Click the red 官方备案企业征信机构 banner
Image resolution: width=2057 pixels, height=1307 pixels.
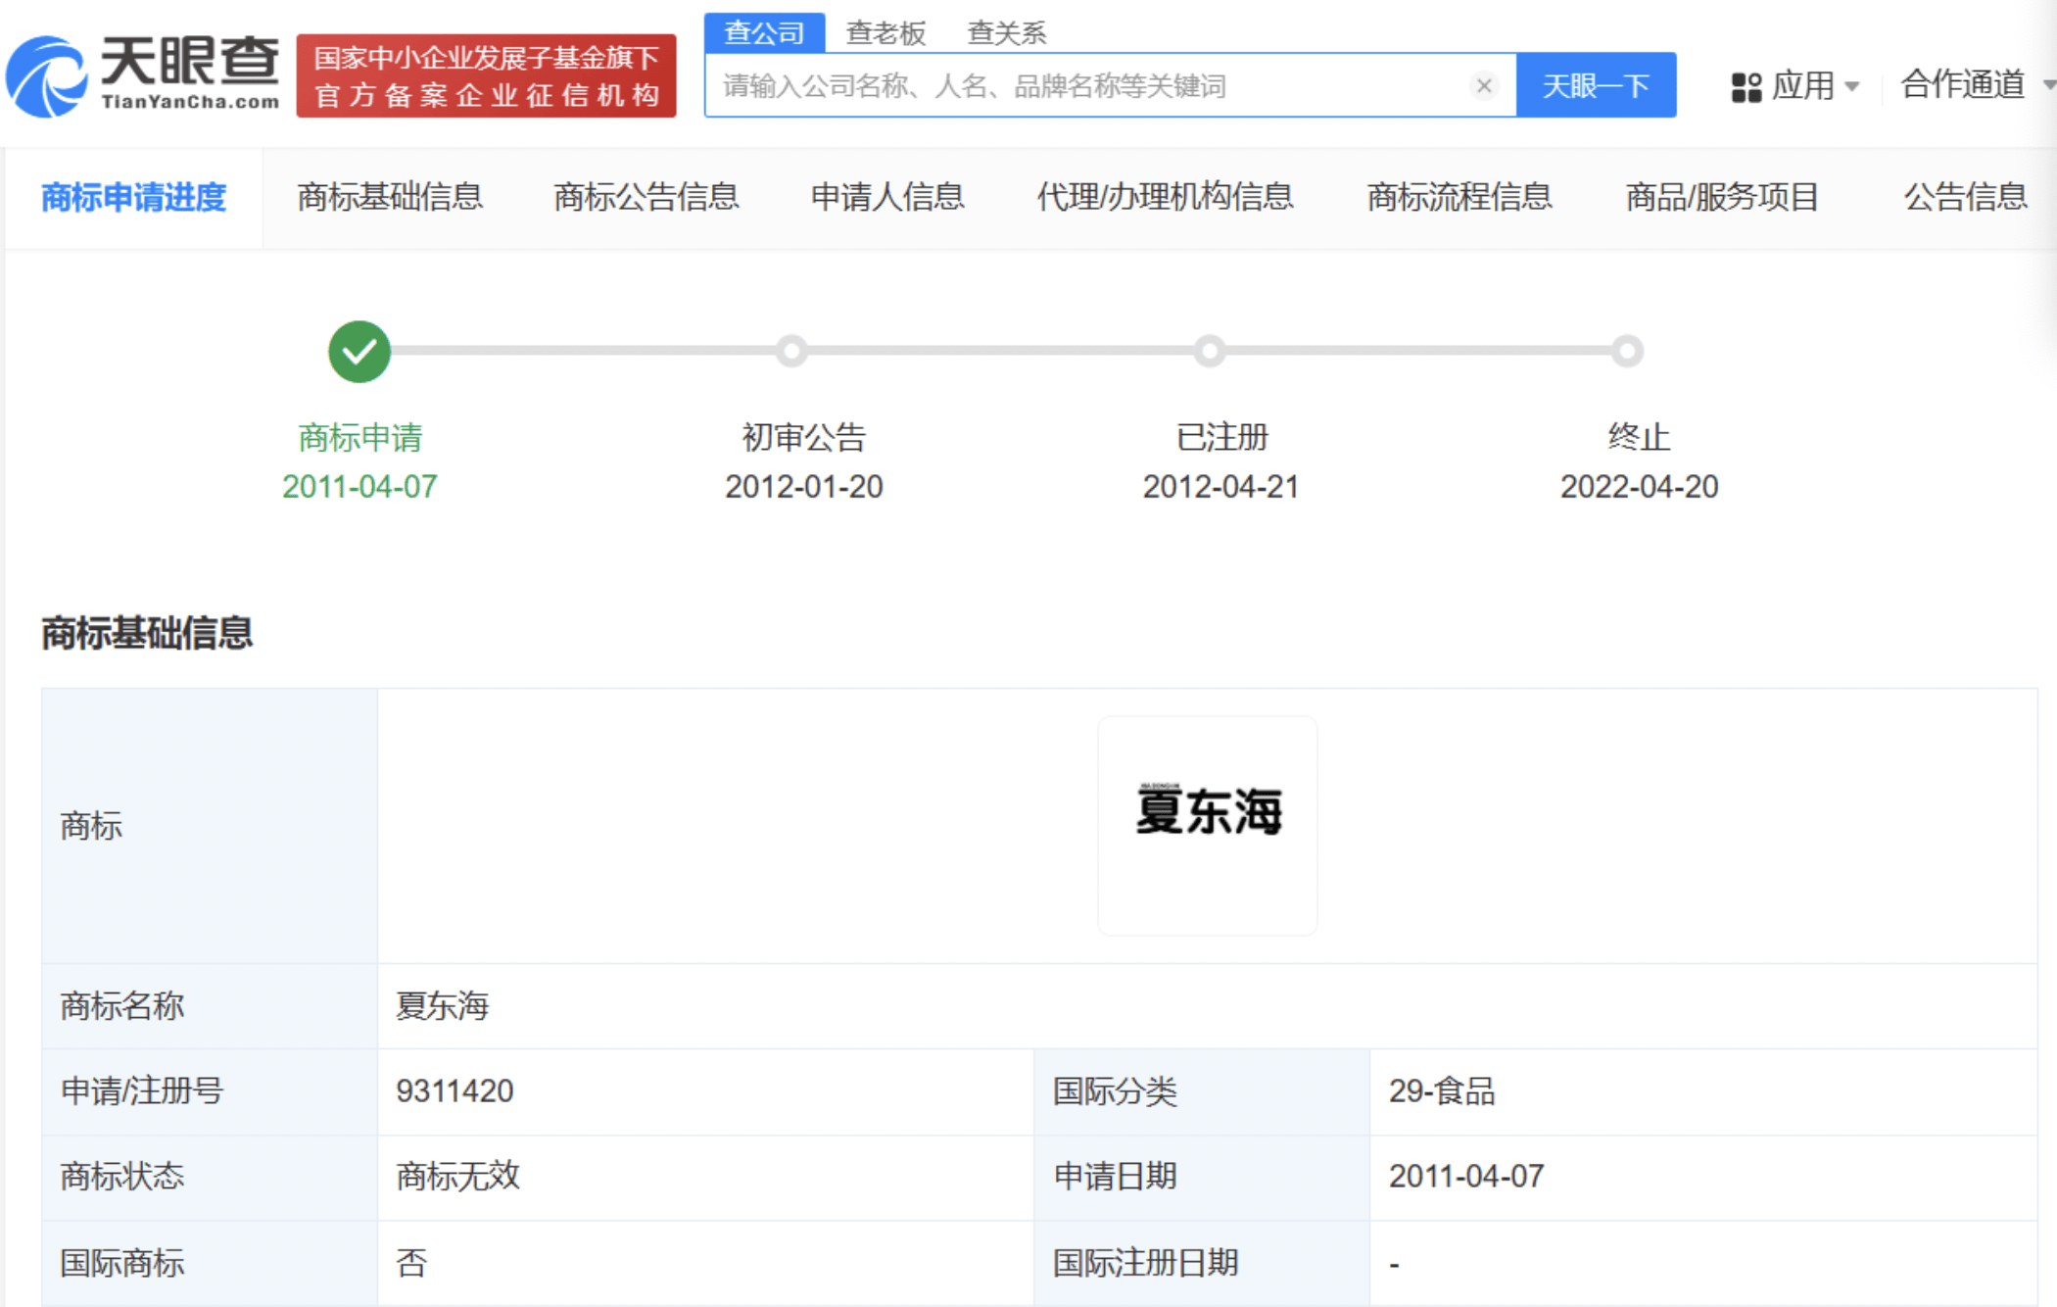click(486, 75)
